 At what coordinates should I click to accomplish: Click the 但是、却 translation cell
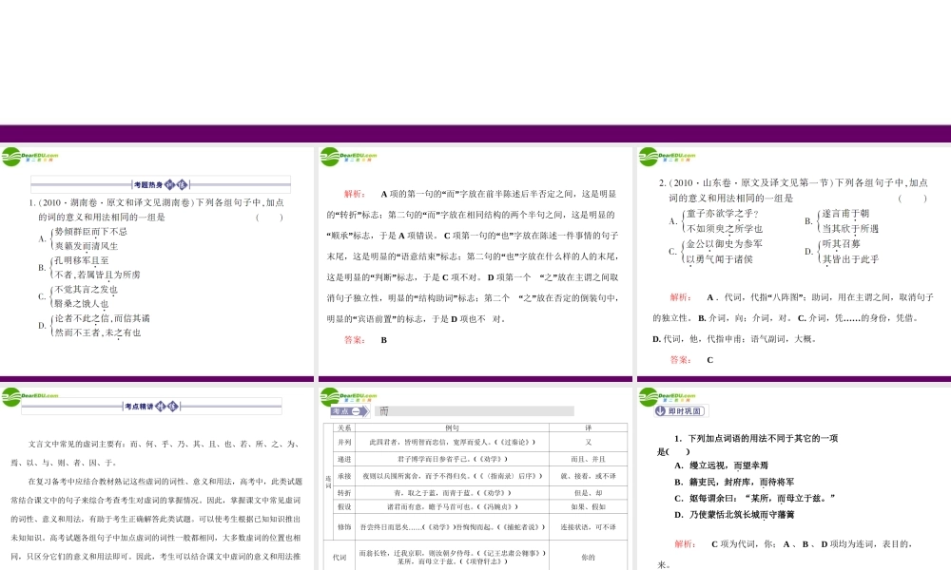click(x=588, y=493)
